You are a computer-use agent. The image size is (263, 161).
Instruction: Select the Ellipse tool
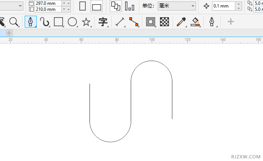pyautogui.click(x=72, y=22)
